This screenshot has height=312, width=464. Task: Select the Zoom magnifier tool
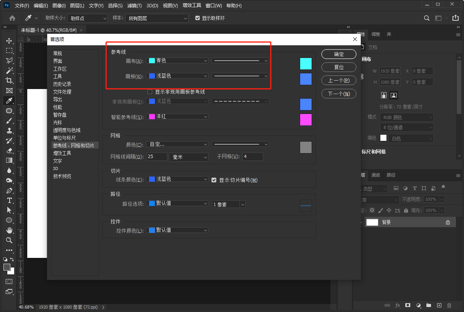click(x=9, y=240)
